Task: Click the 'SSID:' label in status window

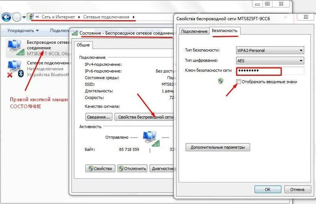Action: (90, 84)
